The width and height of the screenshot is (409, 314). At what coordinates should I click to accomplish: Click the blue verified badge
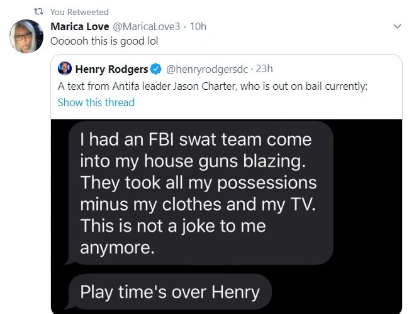(x=156, y=68)
